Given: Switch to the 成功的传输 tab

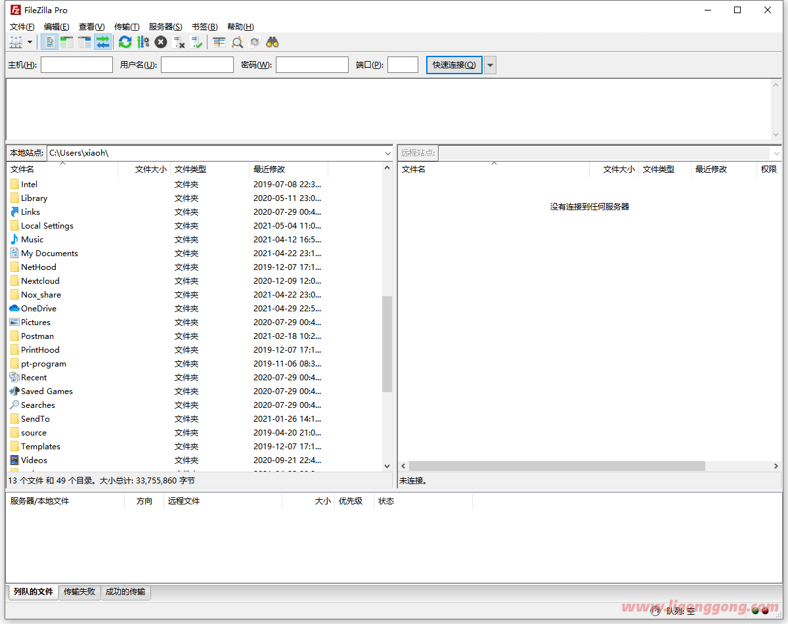Looking at the screenshot, I should click(125, 592).
